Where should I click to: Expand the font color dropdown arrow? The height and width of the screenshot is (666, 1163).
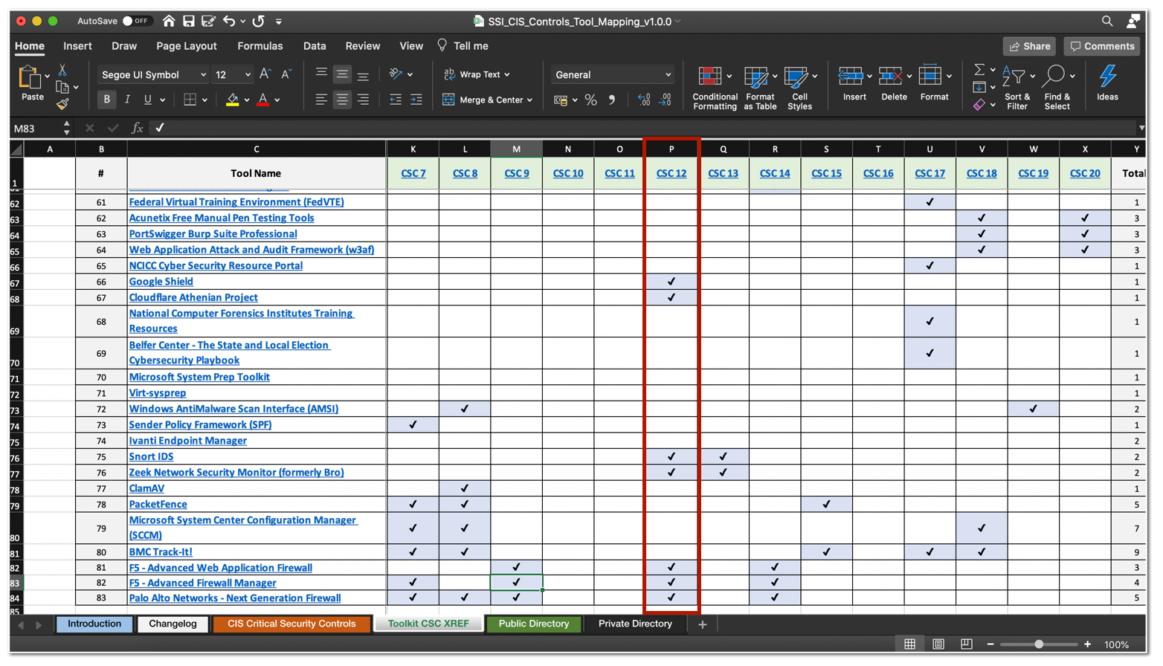click(277, 100)
